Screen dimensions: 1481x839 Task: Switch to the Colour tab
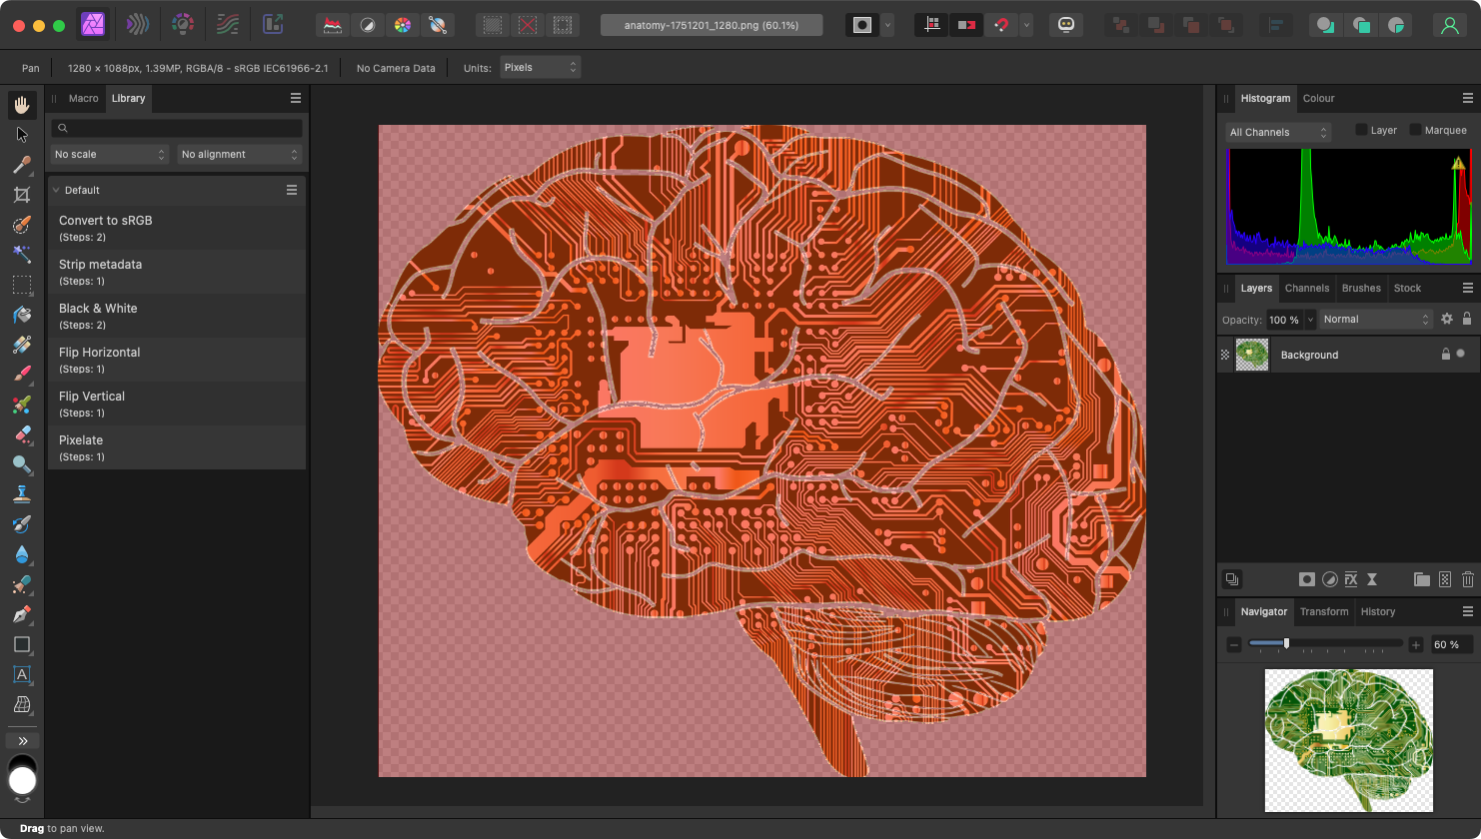click(x=1318, y=98)
